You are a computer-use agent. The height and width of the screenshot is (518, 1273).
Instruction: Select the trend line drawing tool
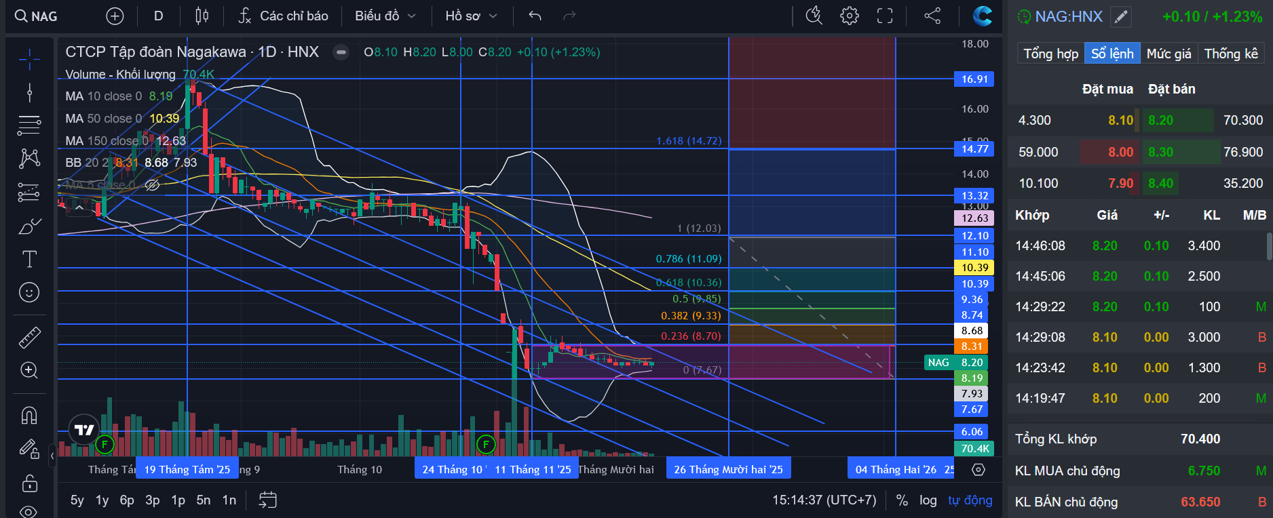tap(29, 92)
